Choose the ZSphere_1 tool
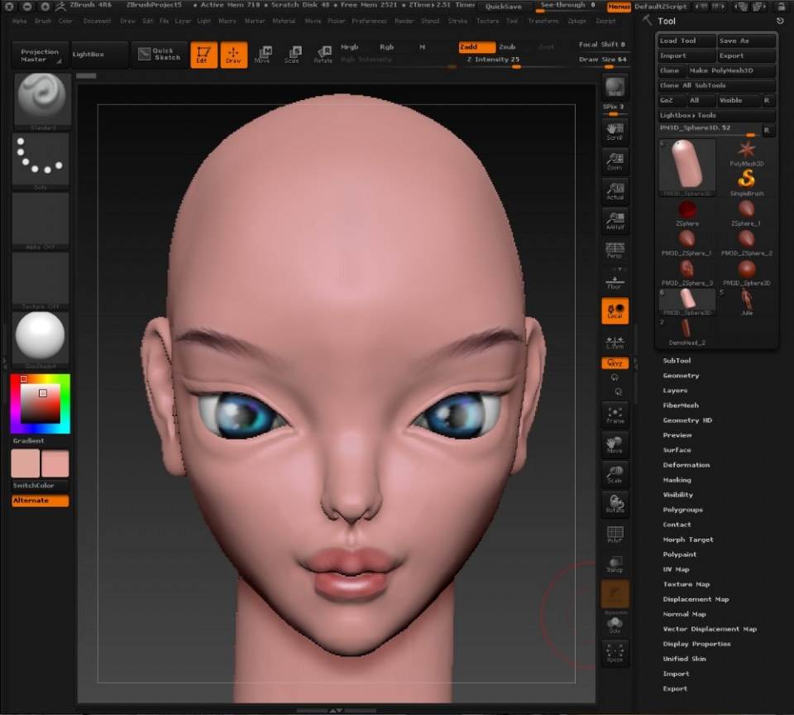 pyautogui.click(x=746, y=213)
